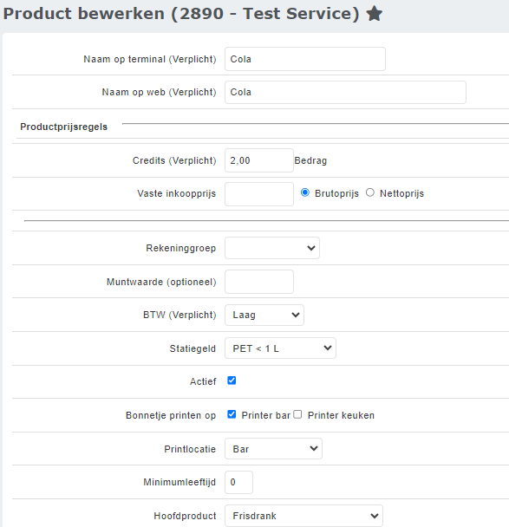Click the Minimumleeftijd field showing 0

(238, 482)
